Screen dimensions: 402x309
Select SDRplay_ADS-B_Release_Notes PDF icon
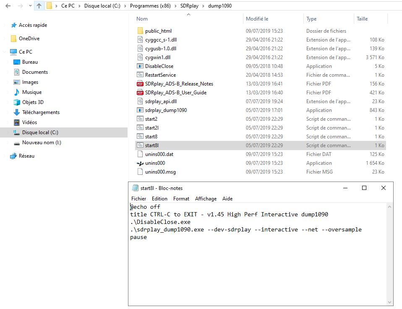point(140,84)
